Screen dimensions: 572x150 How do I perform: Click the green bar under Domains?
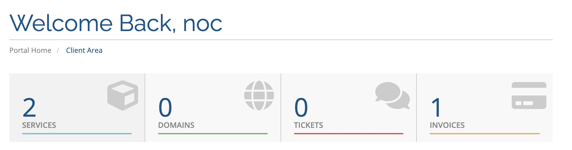pyautogui.click(x=213, y=134)
